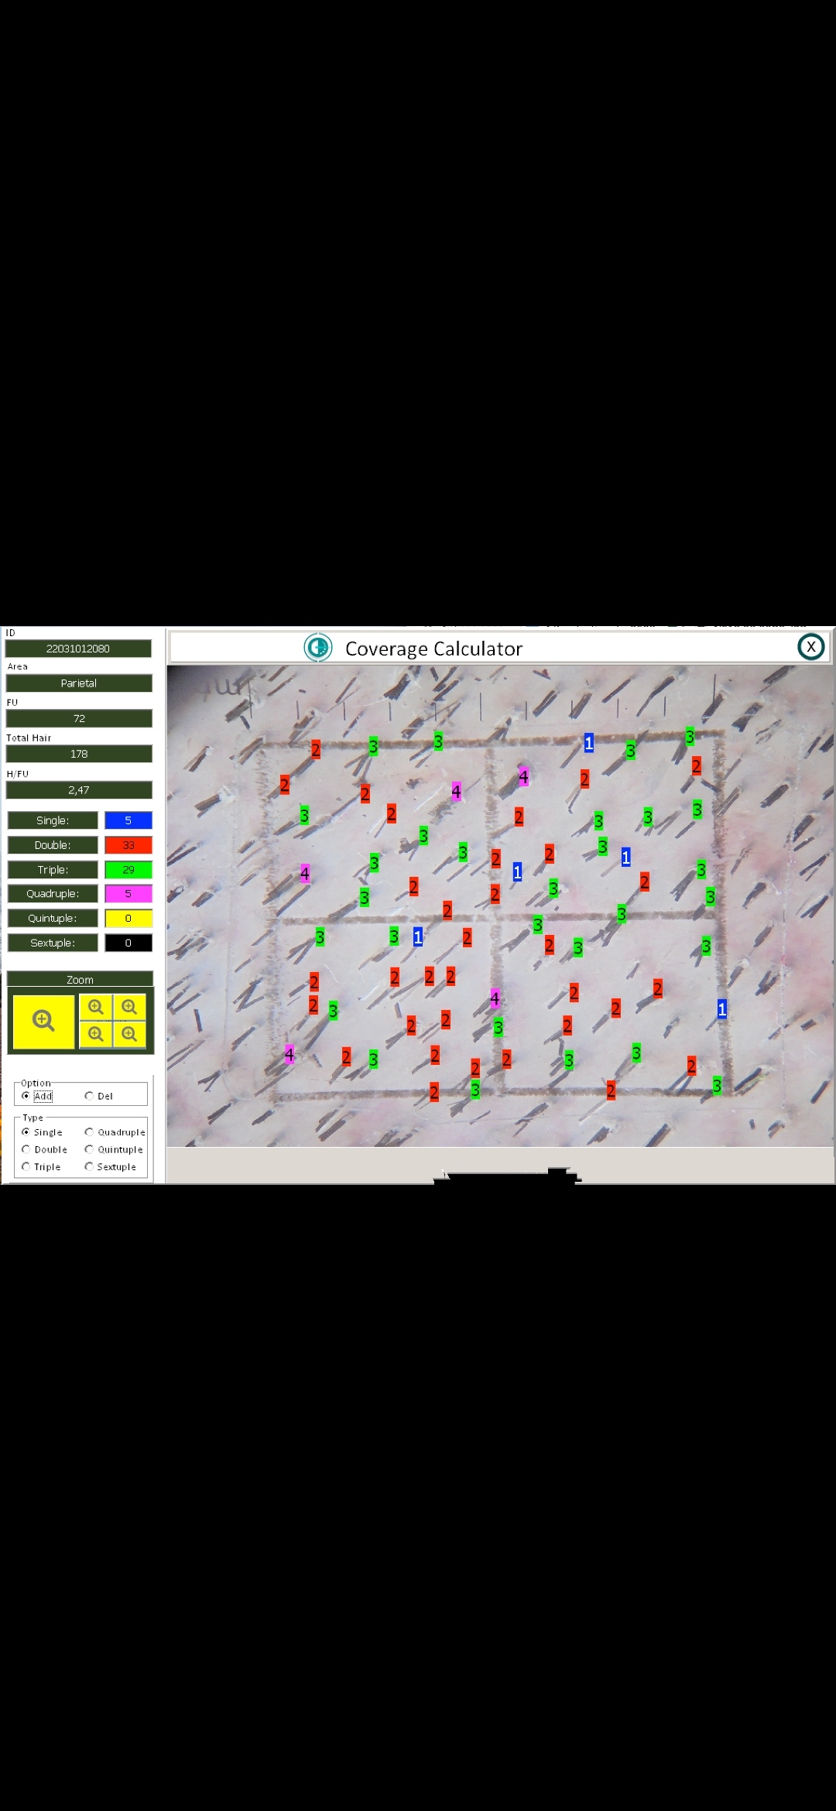Select the Del option radio button
This screenshot has height=1811, width=836.
(x=89, y=1096)
